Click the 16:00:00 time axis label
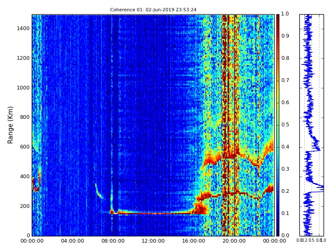The image size is (334, 251). tap(194, 241)
